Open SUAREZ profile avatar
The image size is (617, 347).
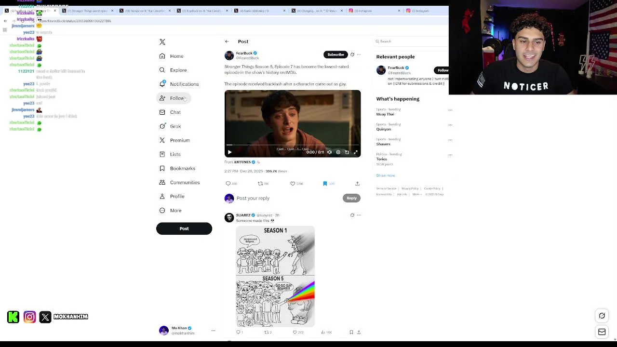point(229,218)
